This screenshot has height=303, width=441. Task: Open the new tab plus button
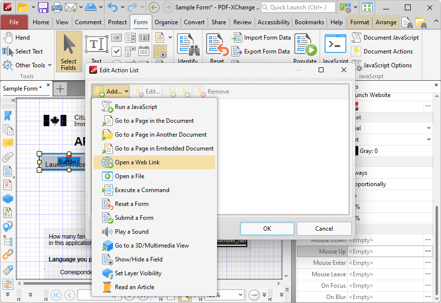point(60,89)
